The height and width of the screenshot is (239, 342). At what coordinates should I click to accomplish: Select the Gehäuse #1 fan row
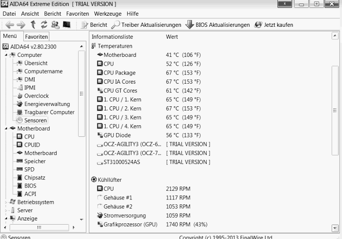(144, 198)
